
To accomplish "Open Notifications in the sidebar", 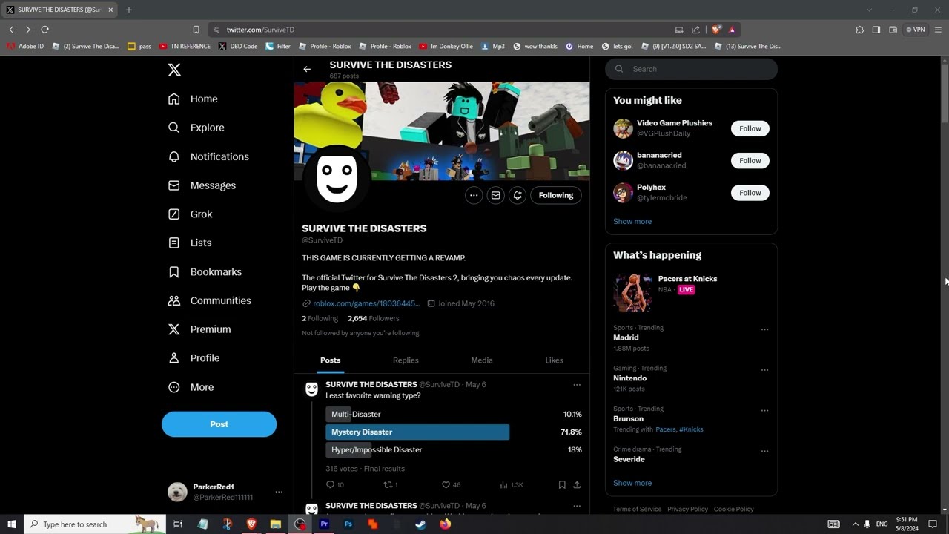I will 208,156.
